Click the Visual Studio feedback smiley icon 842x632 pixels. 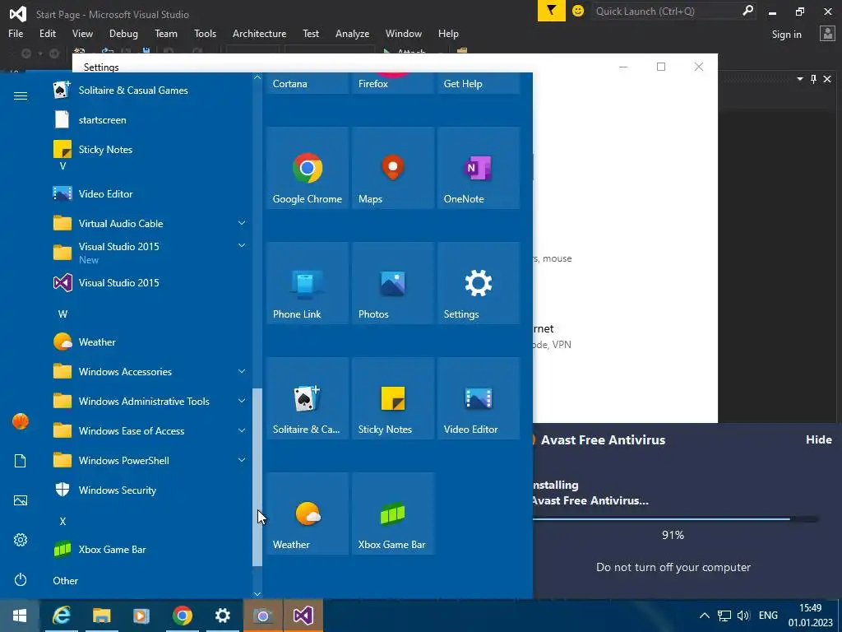click(578, 11)
